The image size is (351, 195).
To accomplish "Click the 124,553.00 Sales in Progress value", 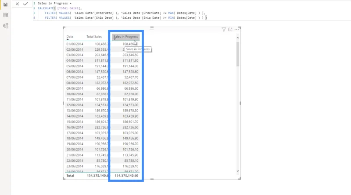I will tap(130, 105).
